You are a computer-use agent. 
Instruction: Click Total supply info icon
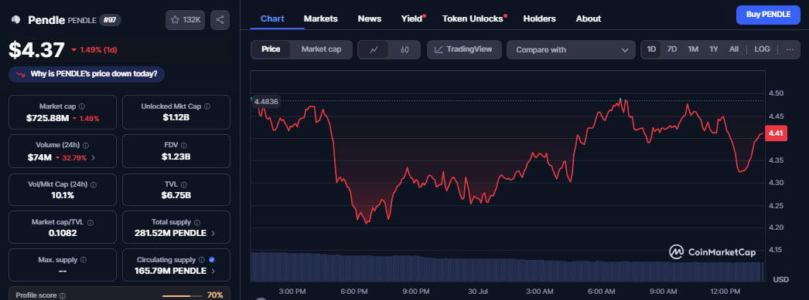pyautogui.click(x=196, y=223)
